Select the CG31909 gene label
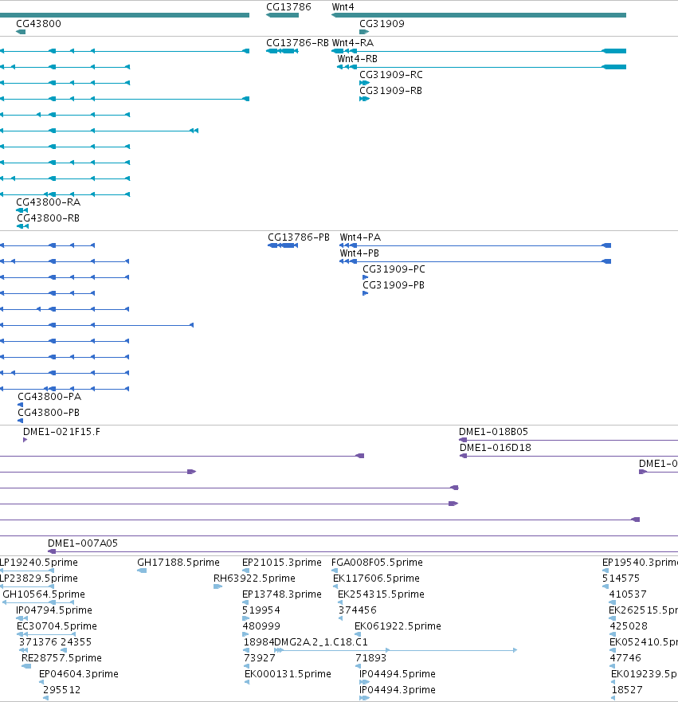This screenshot has width=678, height=702. tap(382, 24)
